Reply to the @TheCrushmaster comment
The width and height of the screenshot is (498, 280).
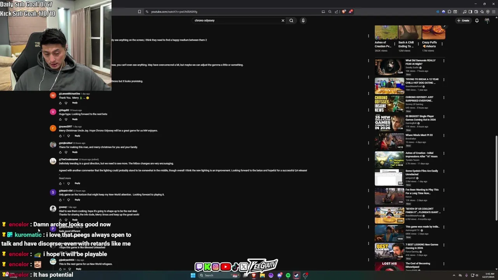(77, 184)
